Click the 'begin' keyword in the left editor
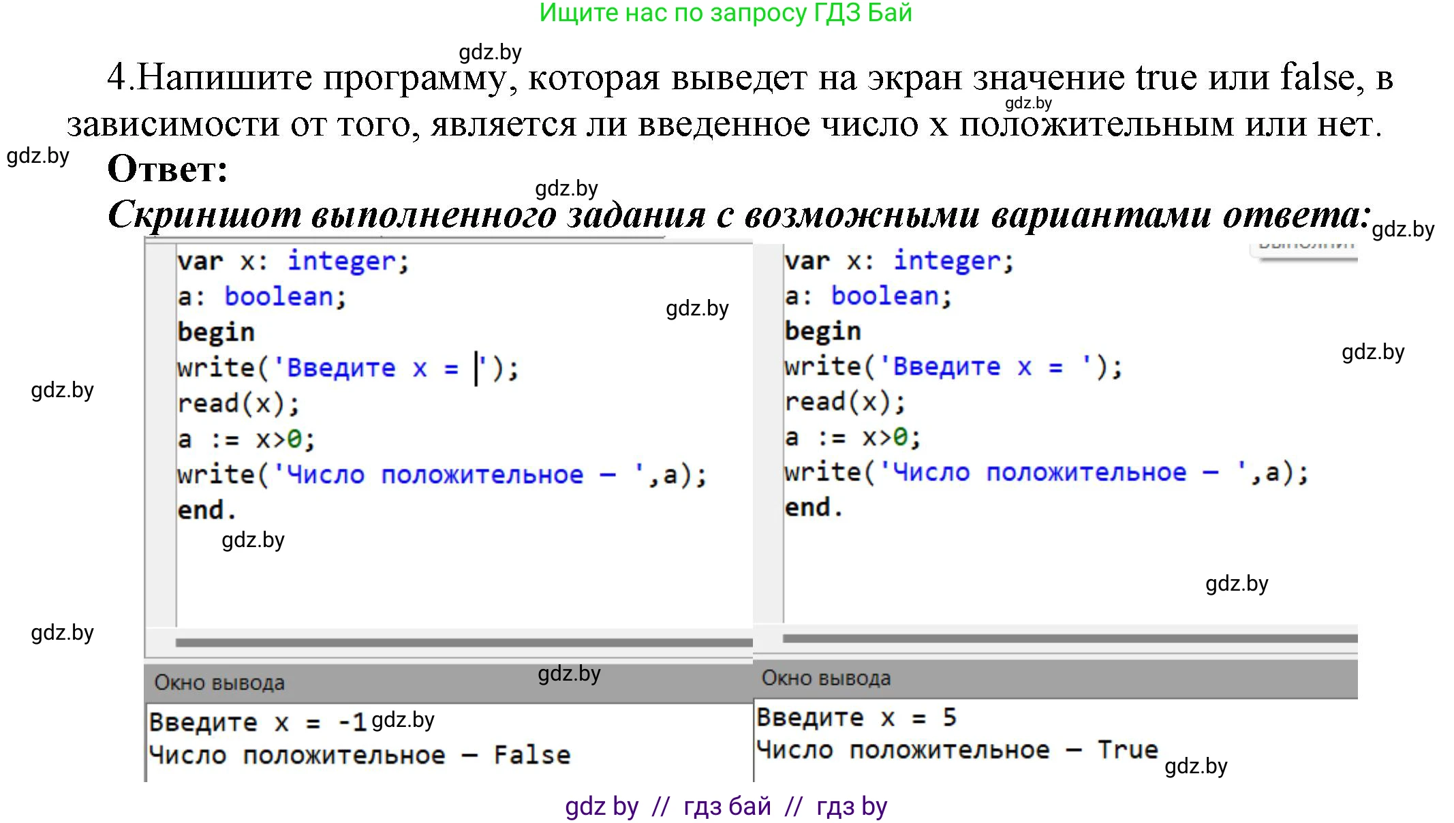1454x823 pixels. click(x=216, y=332)
